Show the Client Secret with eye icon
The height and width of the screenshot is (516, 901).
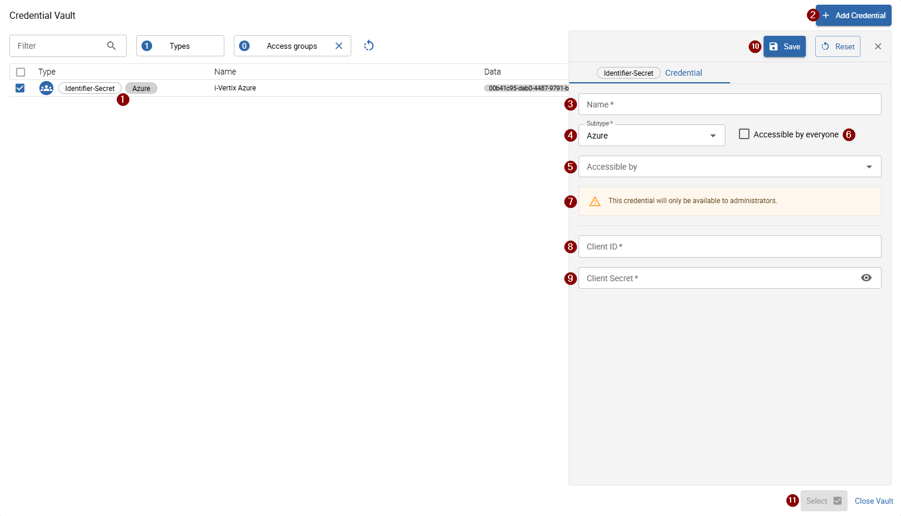(866, 278)
